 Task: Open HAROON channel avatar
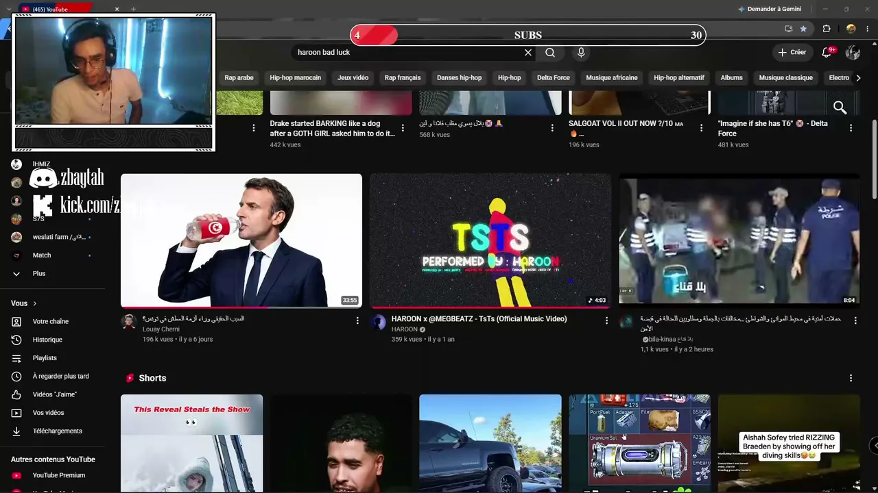(379, 323)
